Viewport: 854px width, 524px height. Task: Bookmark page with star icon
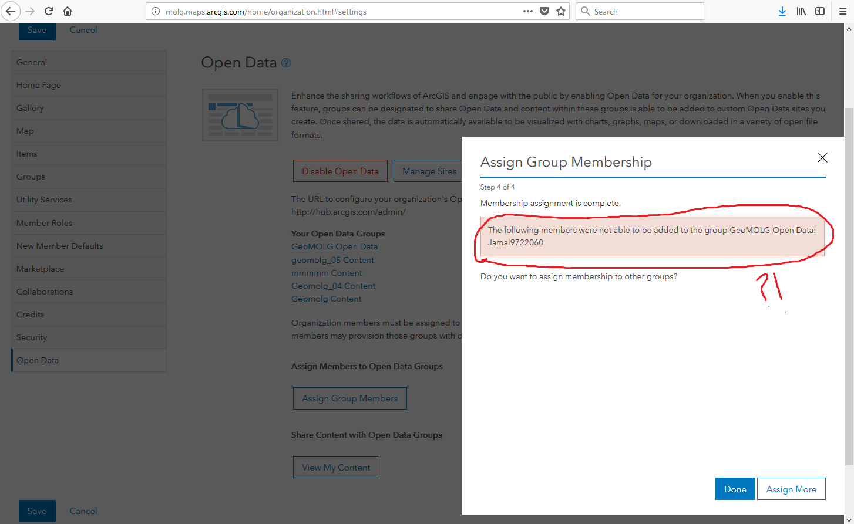(x=561, y=11)
